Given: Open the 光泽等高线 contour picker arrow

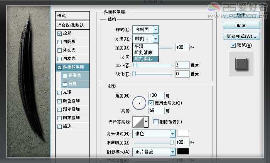Looking at the screenshot, I should [146, 121].
